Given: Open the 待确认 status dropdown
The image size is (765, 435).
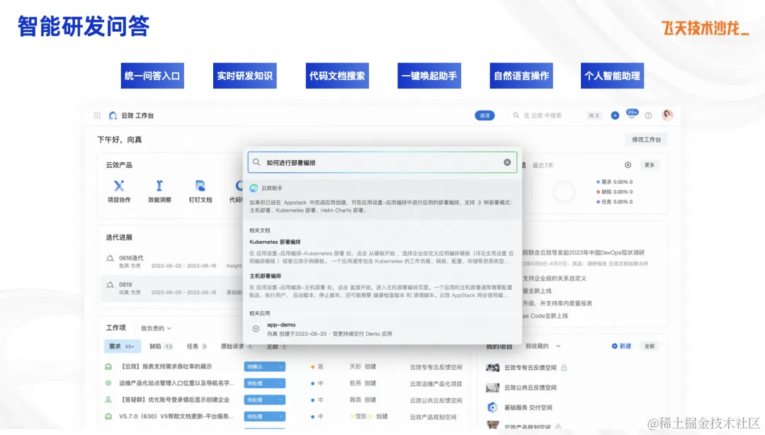Looking at the screenshot, I should tap(264, 367).
